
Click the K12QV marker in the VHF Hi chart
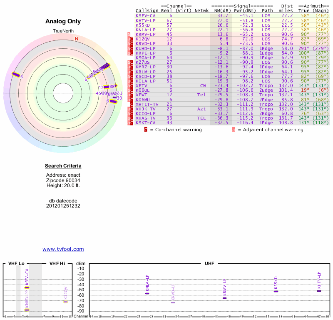pos(65,302)
